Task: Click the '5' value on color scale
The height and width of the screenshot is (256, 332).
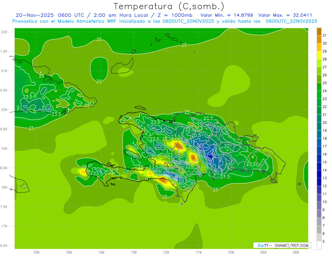Action: tap(324, 242)
